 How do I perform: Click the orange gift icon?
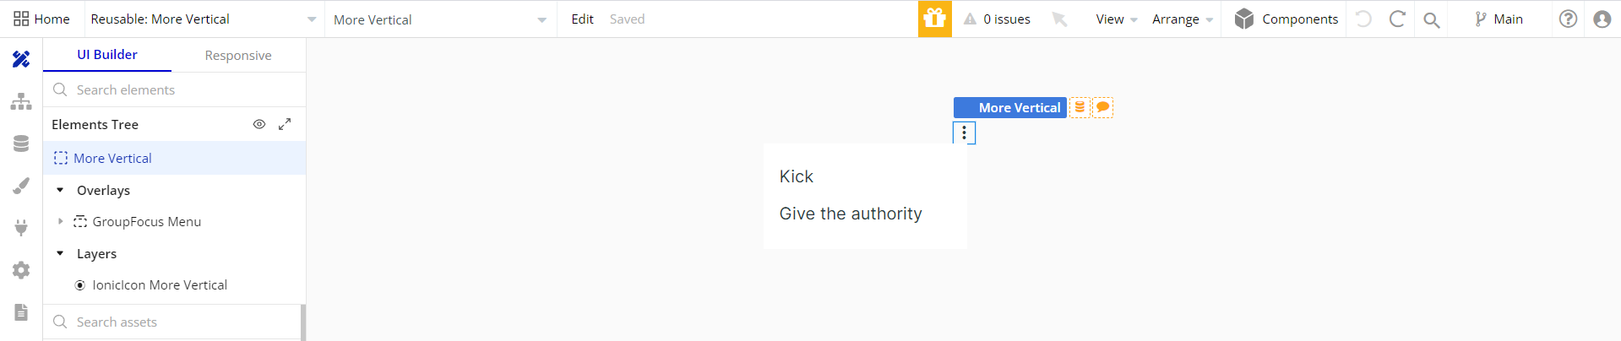935,19
